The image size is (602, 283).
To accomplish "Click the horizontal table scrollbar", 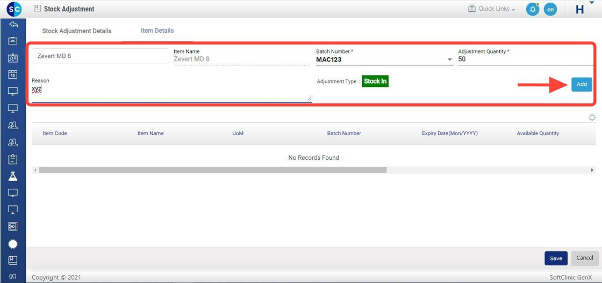I will point(213,170).
